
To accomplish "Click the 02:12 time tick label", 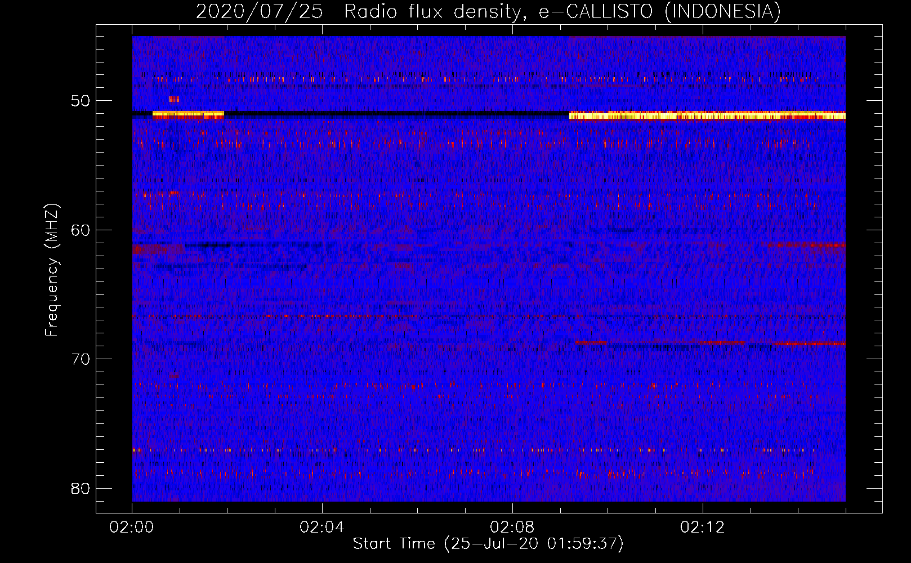I will (703, 528).
